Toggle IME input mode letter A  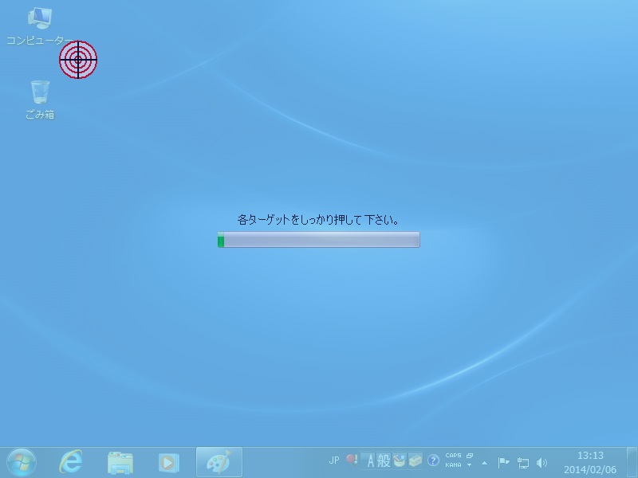click(x=370, y=460)
